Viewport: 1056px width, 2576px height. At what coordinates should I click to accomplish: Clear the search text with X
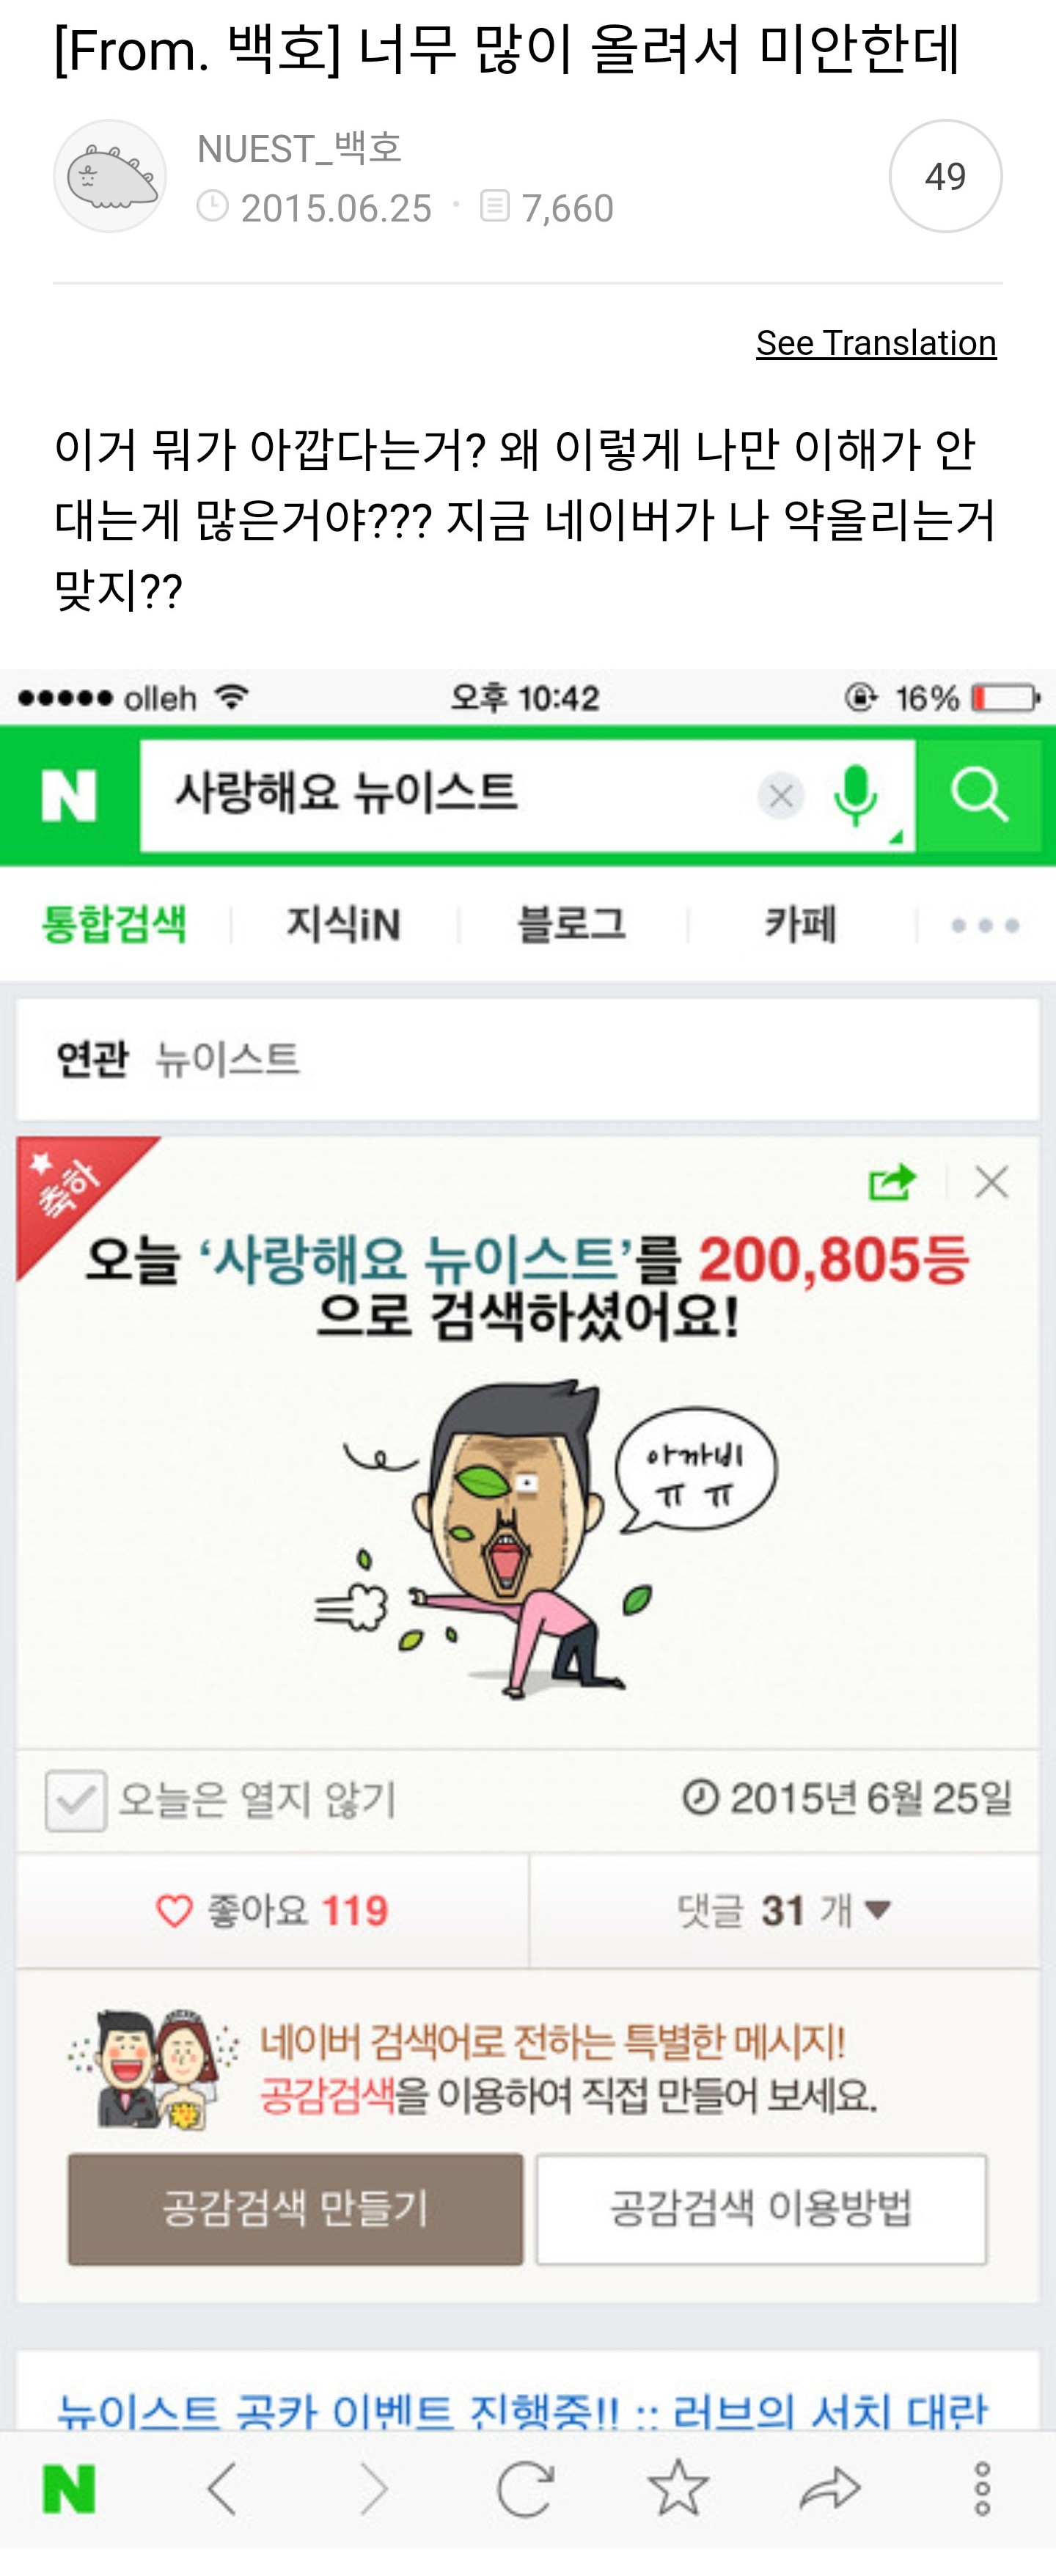coord(781,796)
